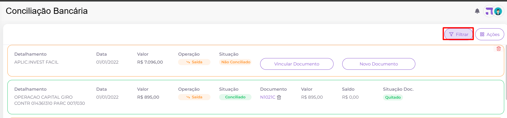This screenshot has width=507, height=118.
Task: Open the notifications bell
Action: [x=477, y=11]
